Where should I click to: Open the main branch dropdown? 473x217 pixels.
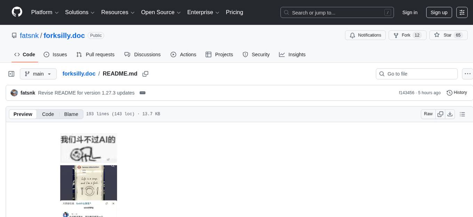coord(38,73)
